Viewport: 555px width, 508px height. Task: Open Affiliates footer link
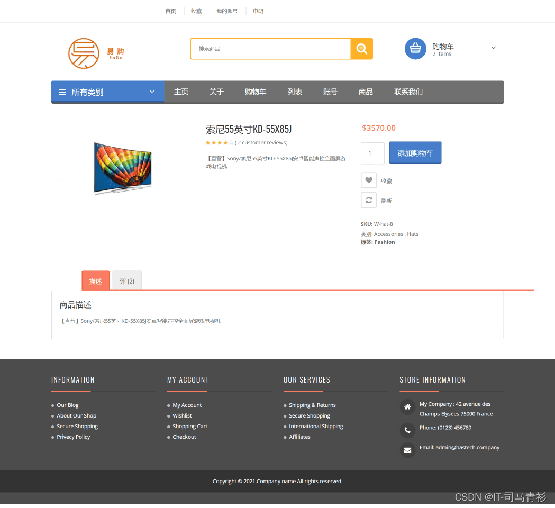pyautogui.click(x=299, y=437)
